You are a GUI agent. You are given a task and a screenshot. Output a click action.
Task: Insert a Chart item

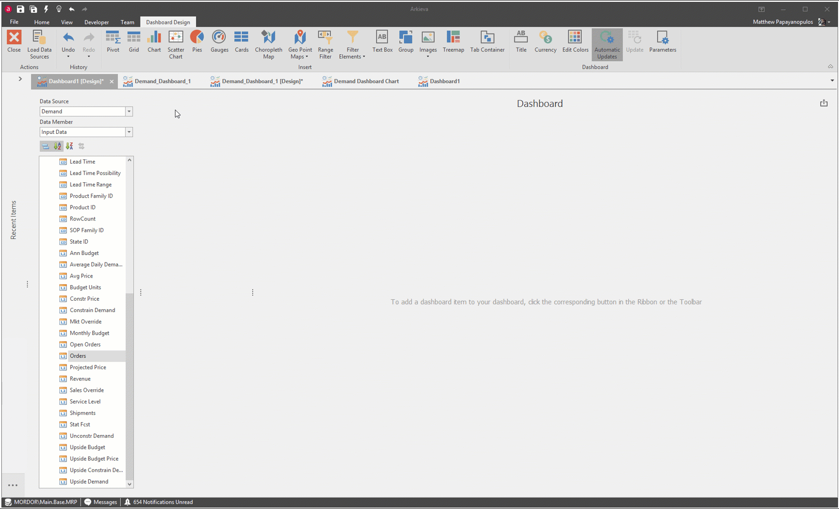(x=154, y=41)
